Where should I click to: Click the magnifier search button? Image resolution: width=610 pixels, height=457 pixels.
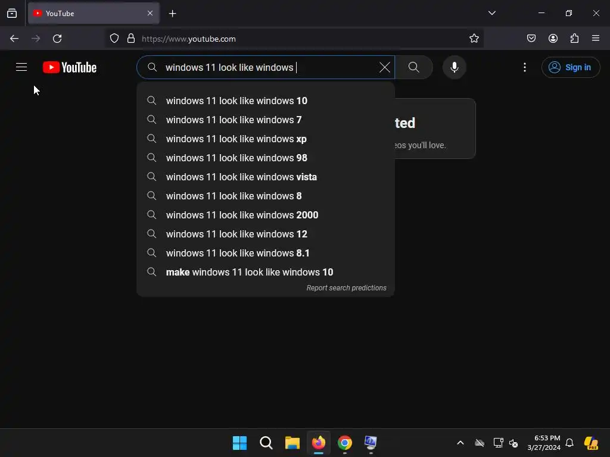(x=414, y=67)
